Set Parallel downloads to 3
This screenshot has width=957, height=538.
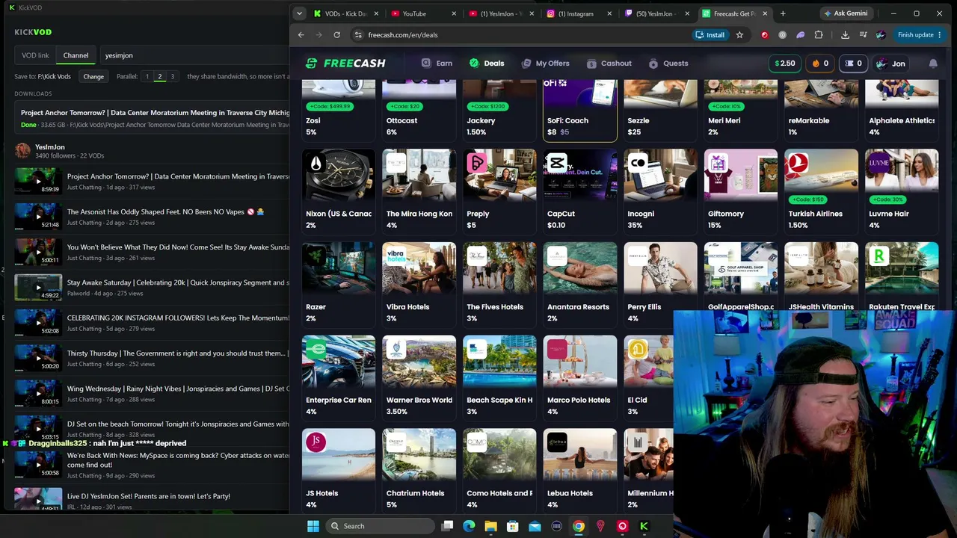172,76
